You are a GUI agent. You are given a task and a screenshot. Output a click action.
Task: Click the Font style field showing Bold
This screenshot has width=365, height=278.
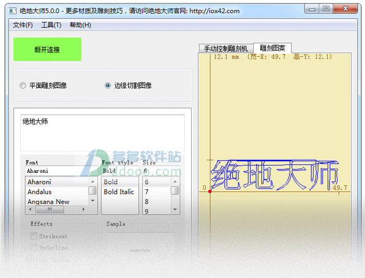point(120,171)
